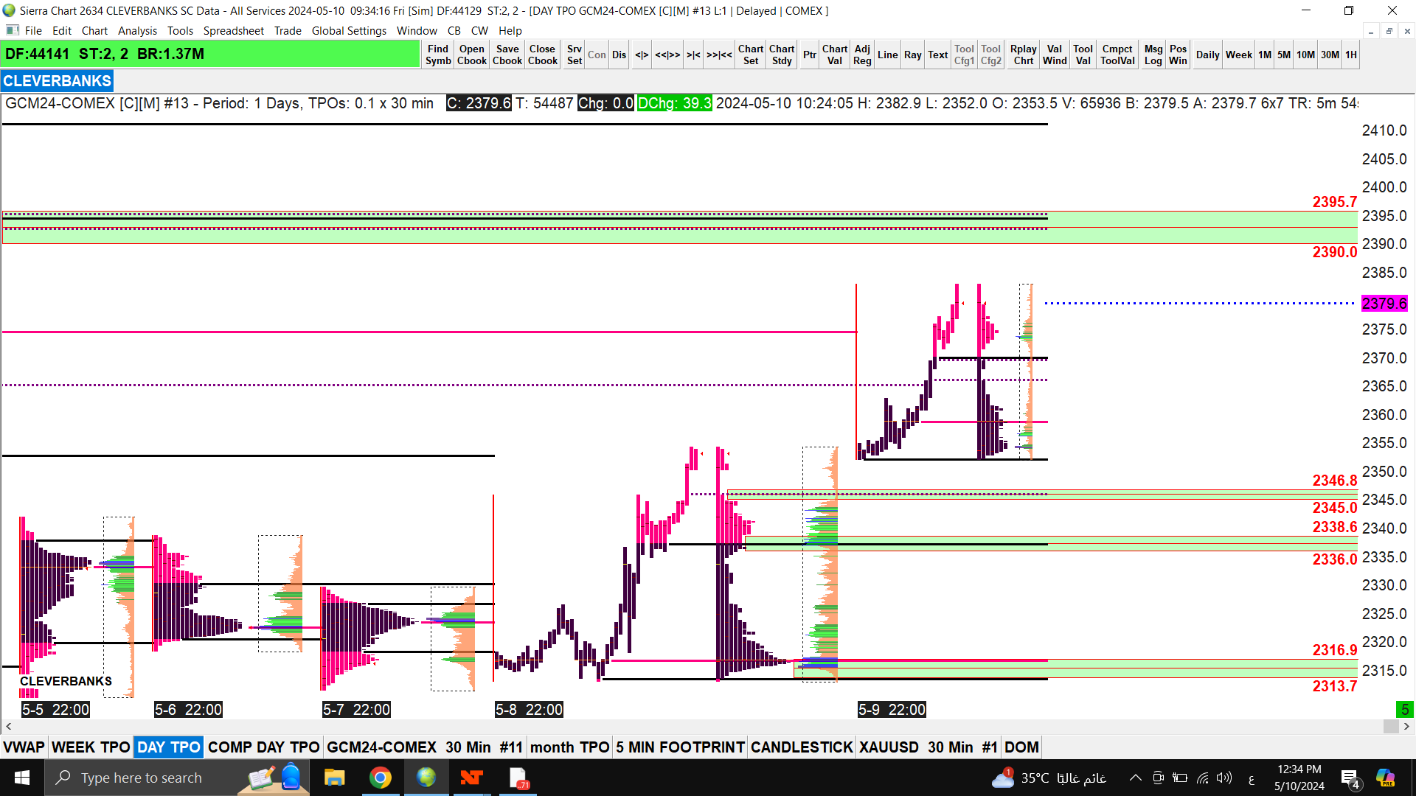Toggle the Tool Values window

pos(1083,55)
